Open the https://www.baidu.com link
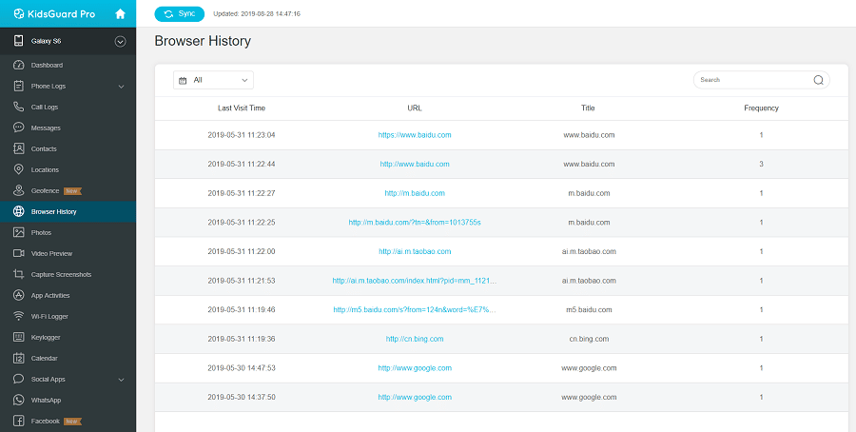This screenshot has width=856, height=432. tap(415, 135)
